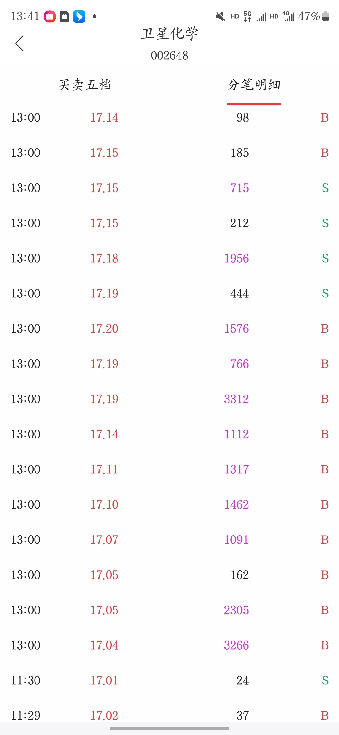Tap the 3266 volume at 17.04
Screen dimensions: 339x735
(236, 645)
